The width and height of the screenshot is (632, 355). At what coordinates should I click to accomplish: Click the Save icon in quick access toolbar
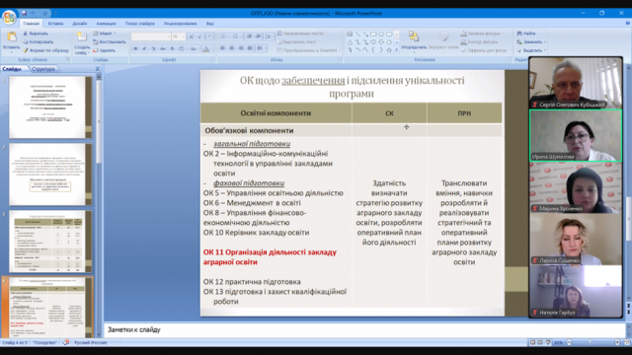point(24,13)
